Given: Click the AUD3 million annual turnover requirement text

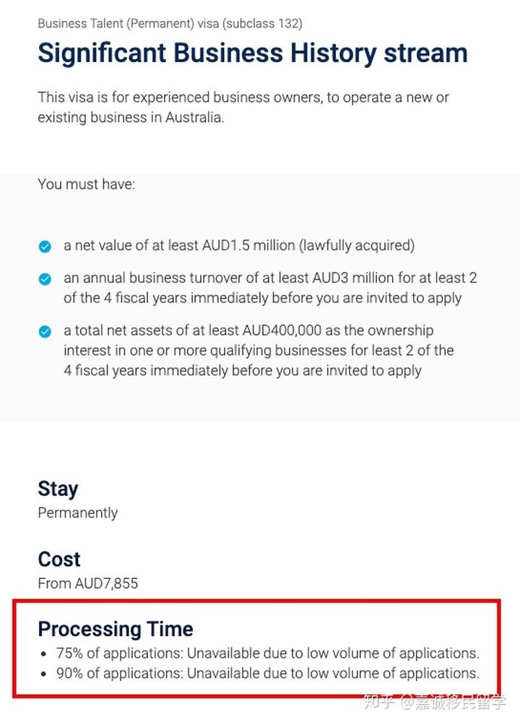Looking at the screenshot, I should [270, 288].
